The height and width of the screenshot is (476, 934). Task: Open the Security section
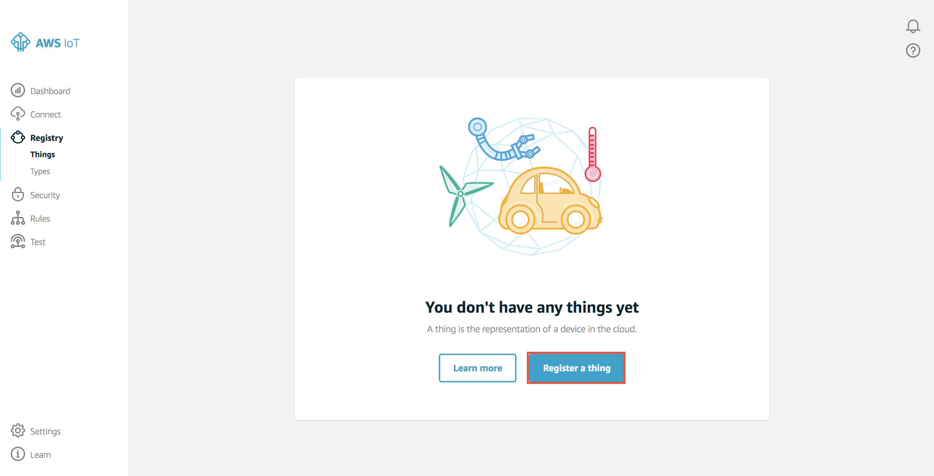pyautogui.click(x=45, y=194)
